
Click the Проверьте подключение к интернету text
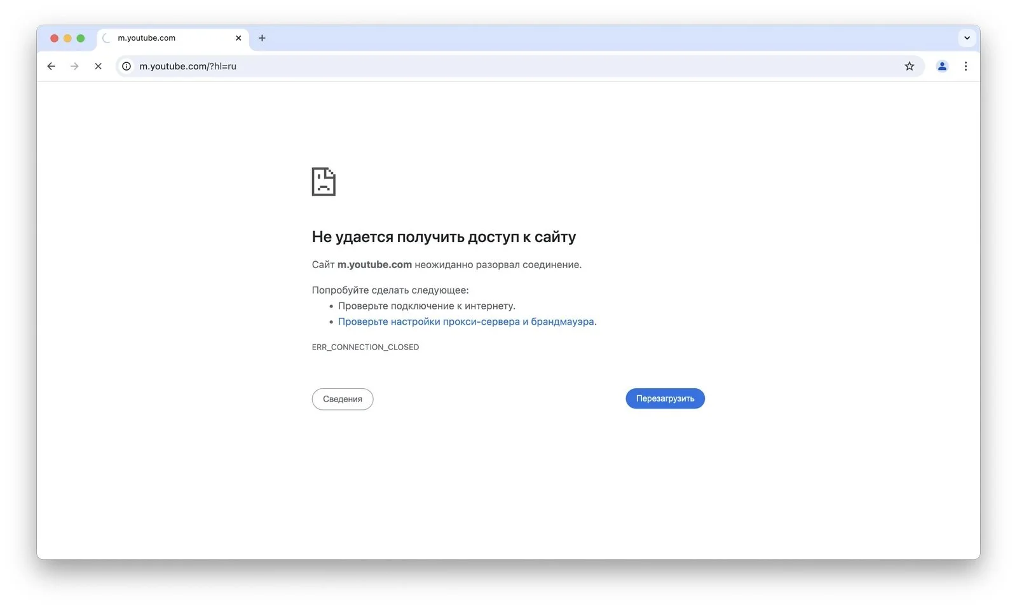(427, 306)
